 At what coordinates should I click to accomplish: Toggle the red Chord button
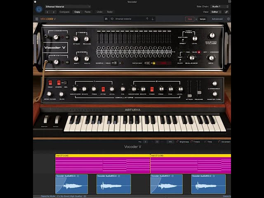(59, 82)
